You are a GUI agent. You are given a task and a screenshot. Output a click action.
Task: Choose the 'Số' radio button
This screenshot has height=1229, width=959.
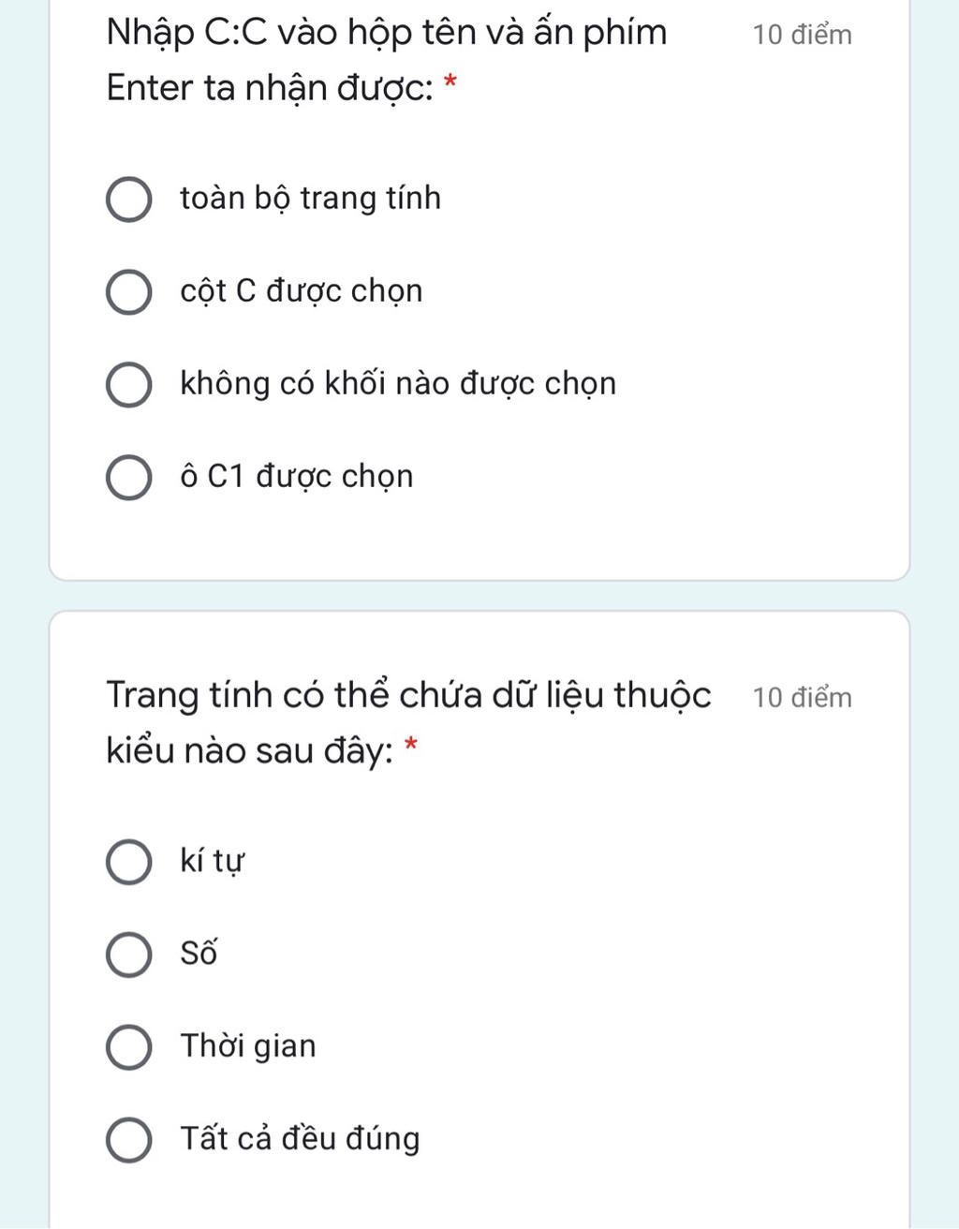coord(128,955)
